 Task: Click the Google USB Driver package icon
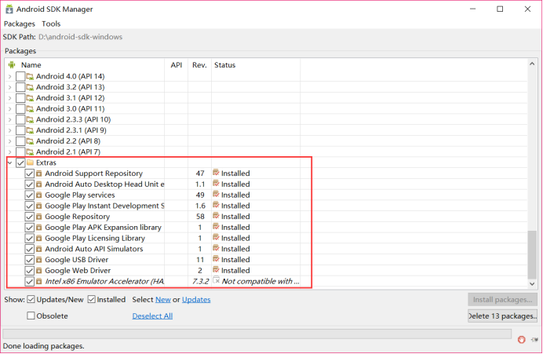click(x=39, y=260)
